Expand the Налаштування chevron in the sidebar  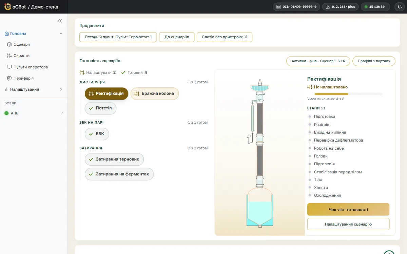coord(61,89)
